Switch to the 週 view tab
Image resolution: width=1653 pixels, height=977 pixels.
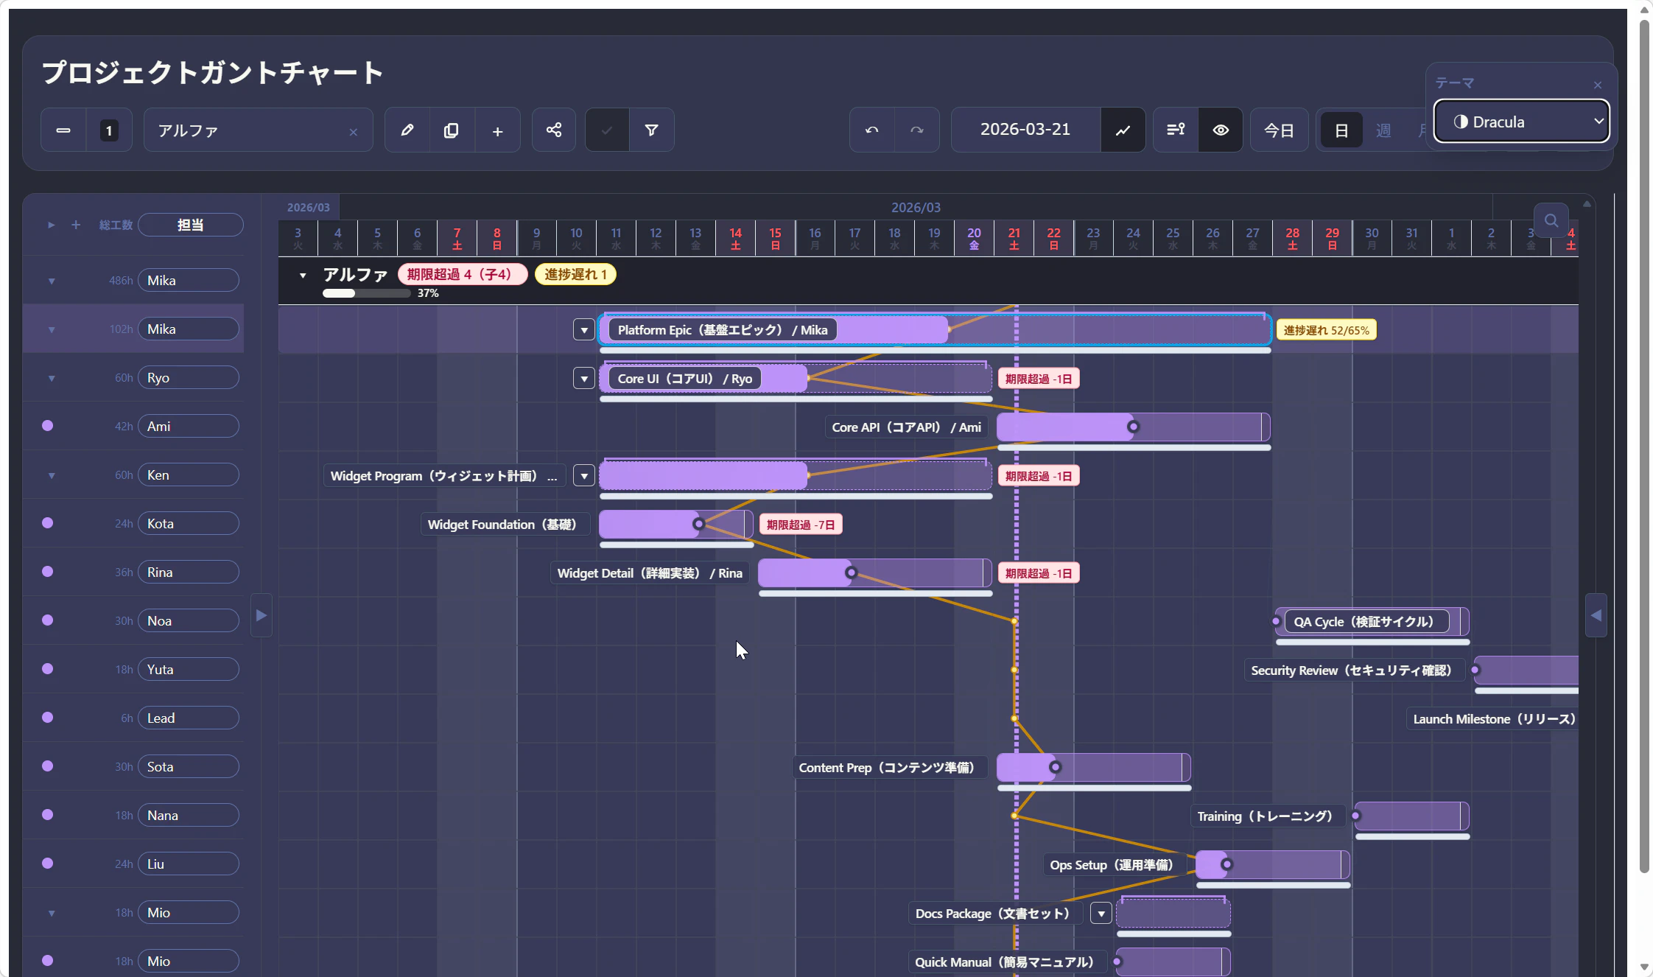coord(1383,130)
